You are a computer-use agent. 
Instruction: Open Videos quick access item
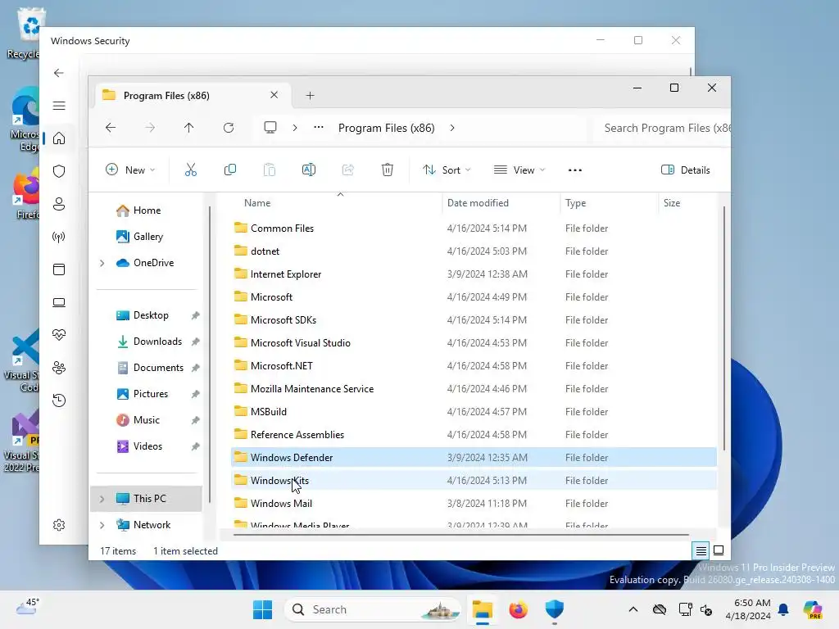[149, 446]
